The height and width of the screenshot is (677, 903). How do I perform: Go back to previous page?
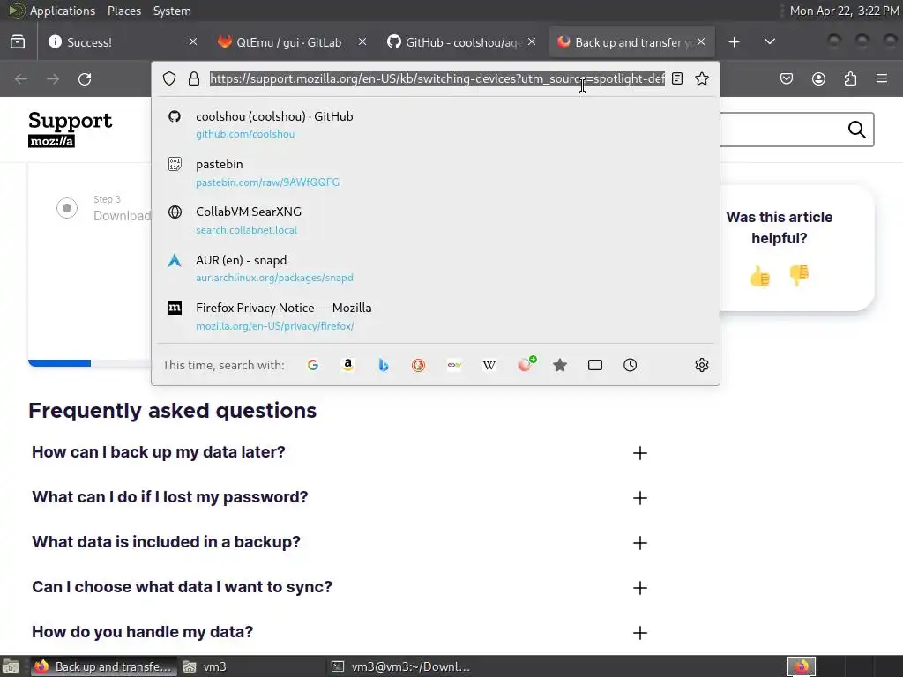point(21,78)
